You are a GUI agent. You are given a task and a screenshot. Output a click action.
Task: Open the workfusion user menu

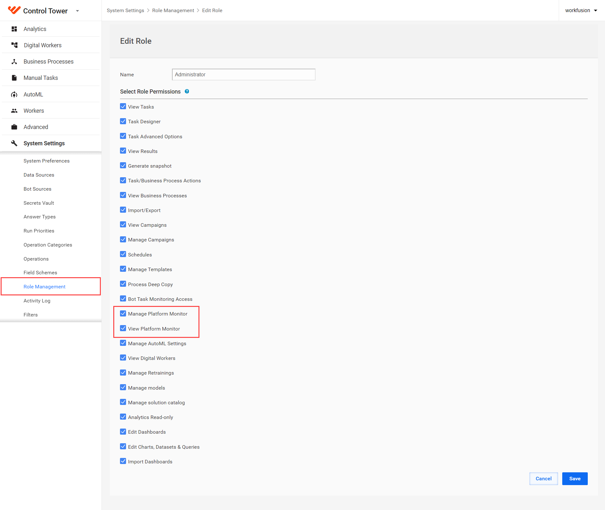pos(581,11)
